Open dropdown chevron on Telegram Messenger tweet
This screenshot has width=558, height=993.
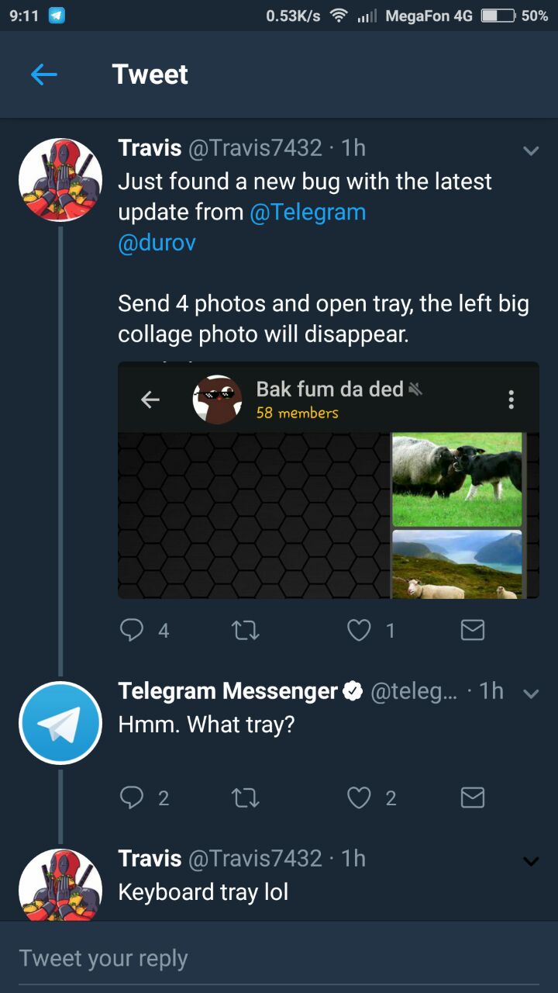pos(531,694)
